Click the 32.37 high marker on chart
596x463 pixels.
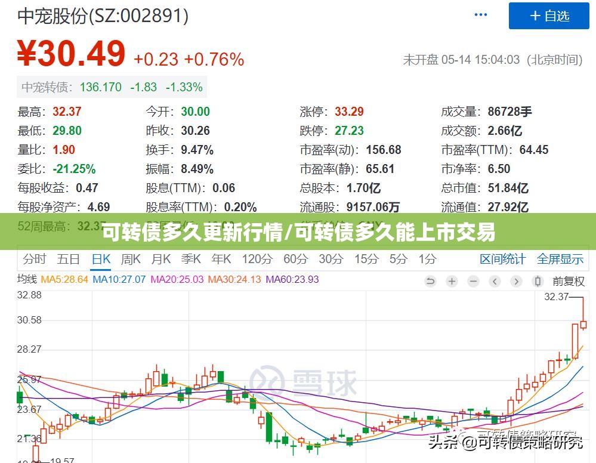557,297
